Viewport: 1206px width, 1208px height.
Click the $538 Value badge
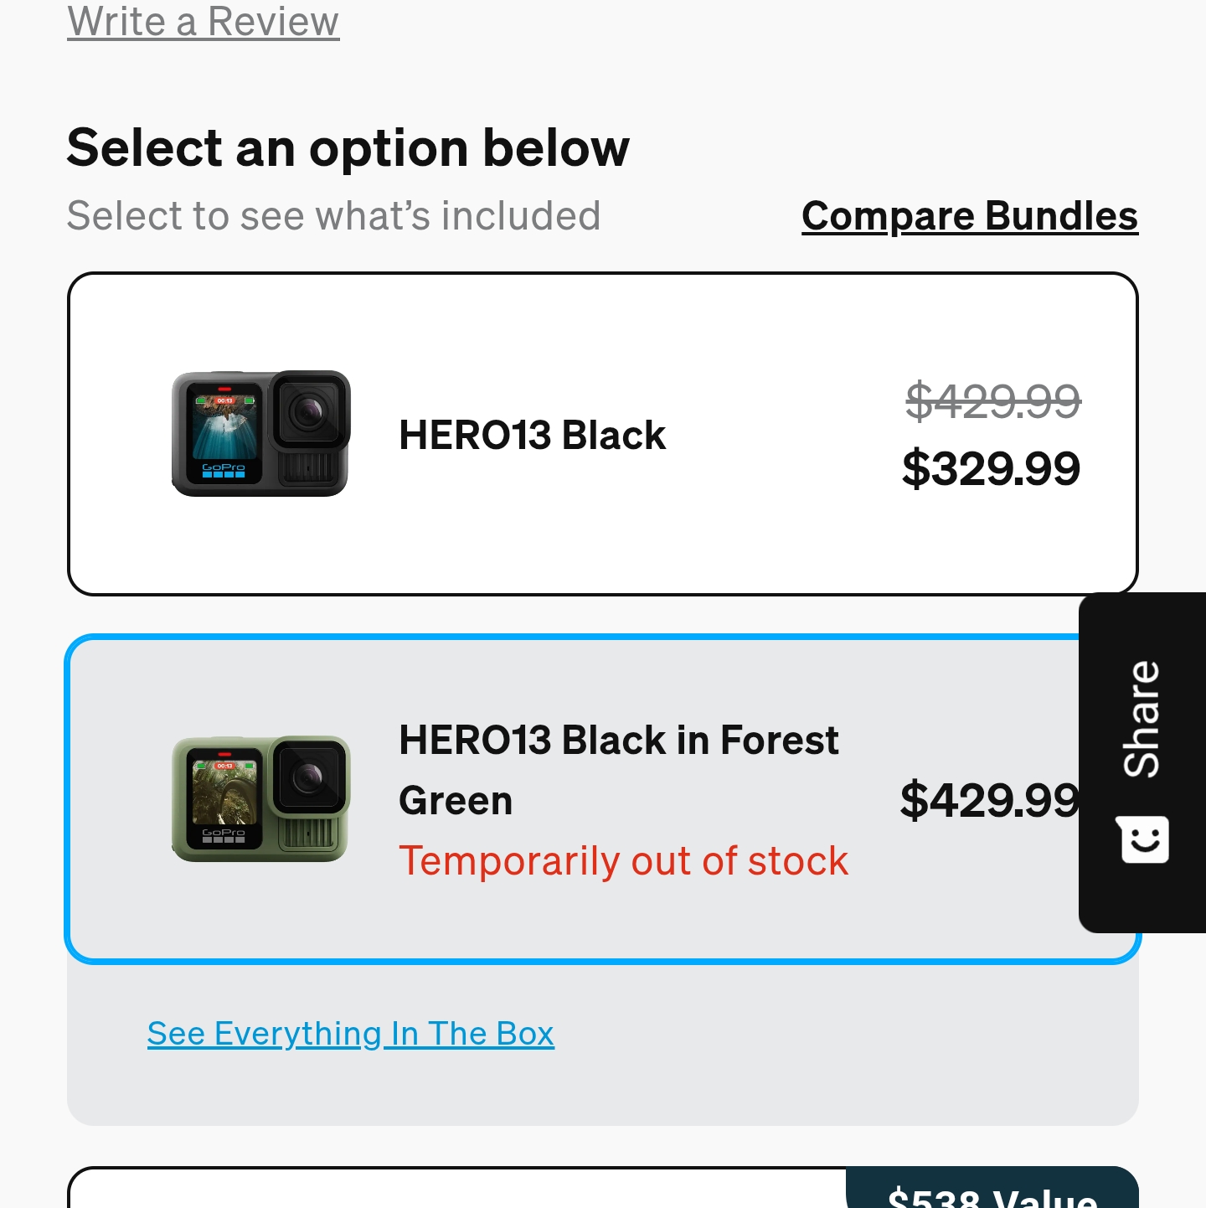point(992,1193)
